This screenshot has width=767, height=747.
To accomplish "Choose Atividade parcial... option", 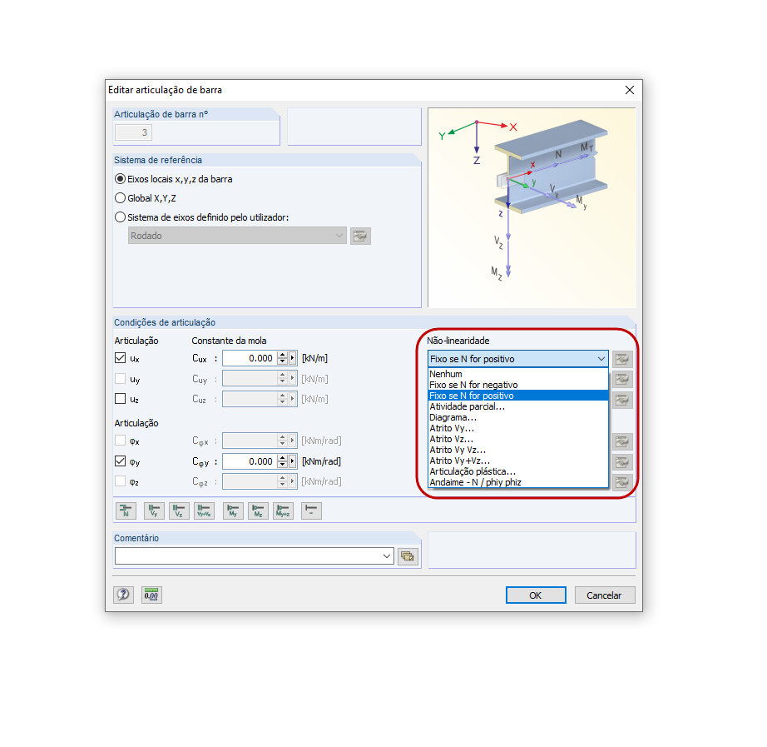I will tap(518, 406).
